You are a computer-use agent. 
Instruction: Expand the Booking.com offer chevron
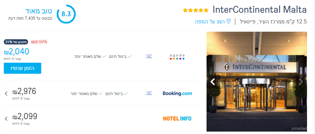[x=6, y=93]
